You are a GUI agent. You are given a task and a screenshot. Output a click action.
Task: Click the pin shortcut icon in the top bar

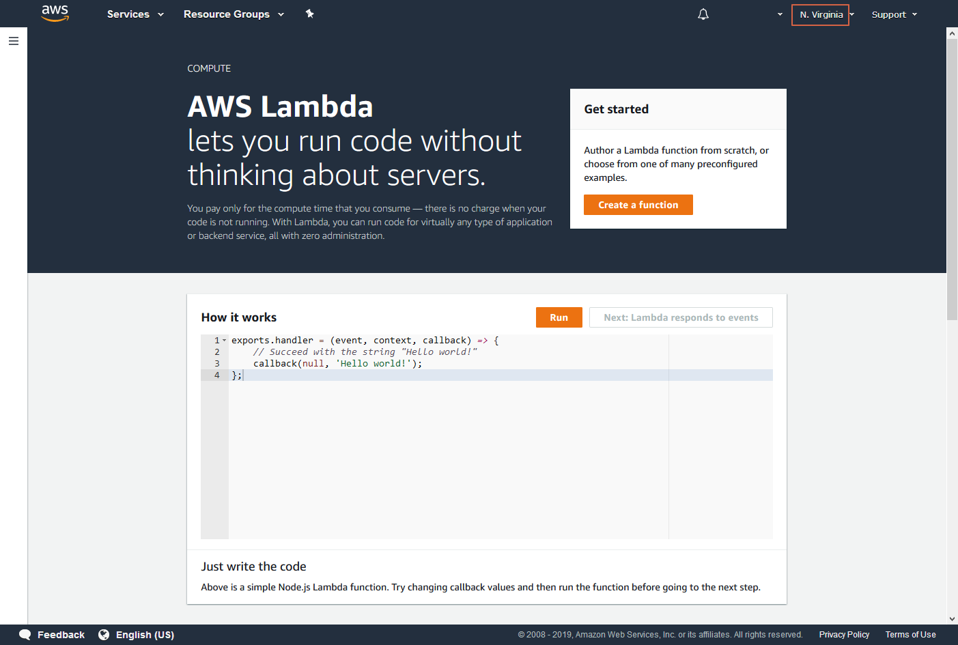coord(309,14)
